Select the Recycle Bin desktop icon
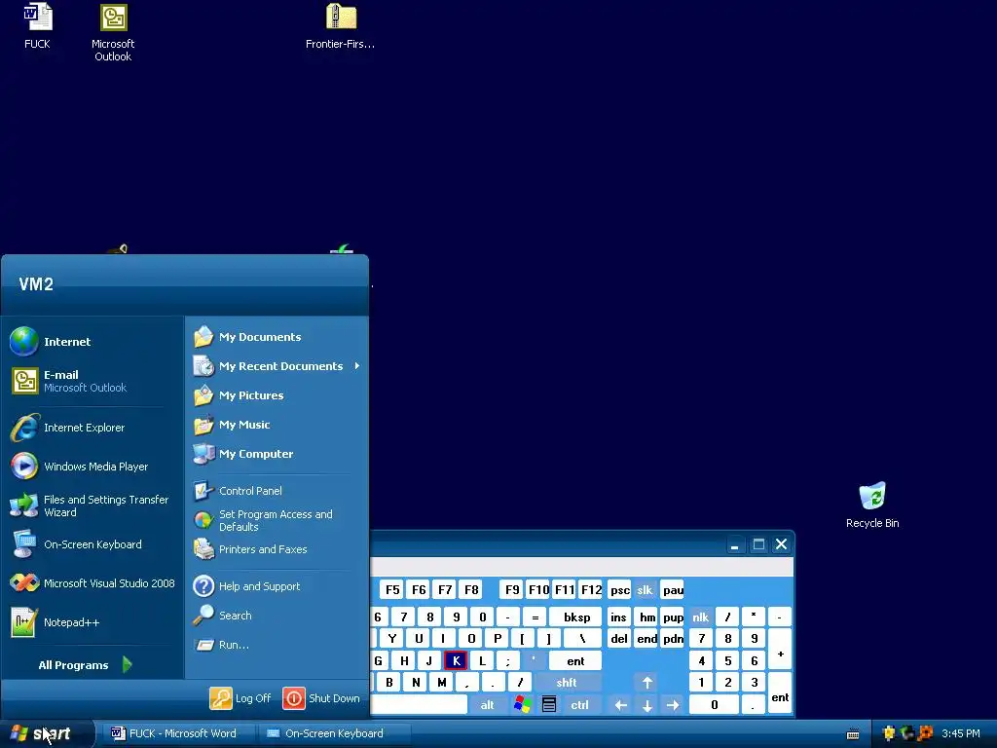Screen dimensions: 997x748 pos(872,505)
